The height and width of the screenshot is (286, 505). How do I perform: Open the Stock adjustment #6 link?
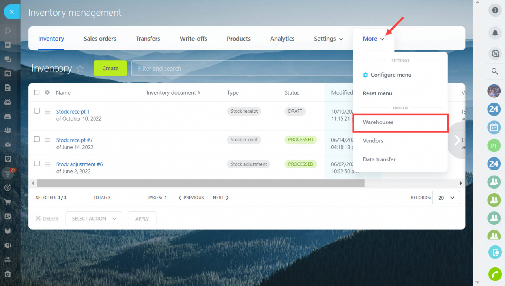pyautogui.click(x=79, y=164)
